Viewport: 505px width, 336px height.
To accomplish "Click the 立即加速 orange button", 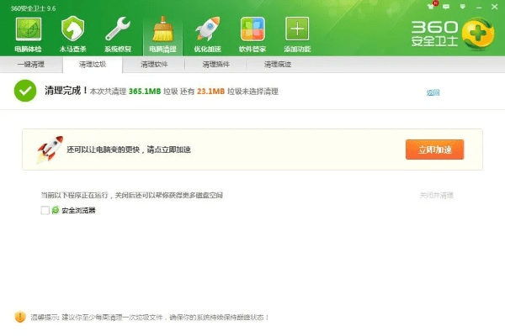I will click(435, 150).
